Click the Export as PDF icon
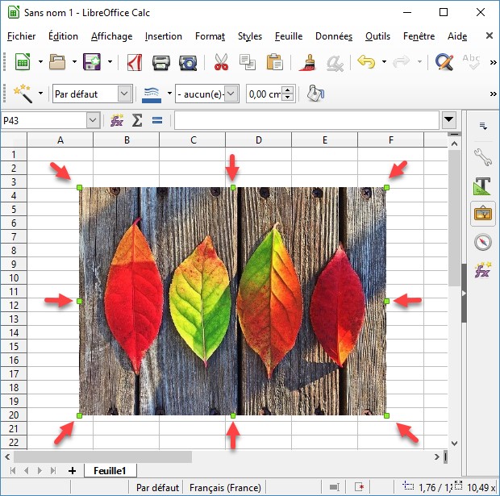The width and height of the screenshot is (500, 496). (x=135, y=62)
